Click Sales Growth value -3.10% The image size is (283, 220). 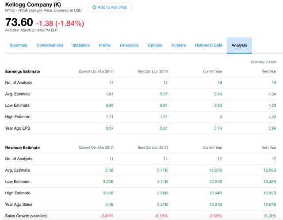point(161,216)
